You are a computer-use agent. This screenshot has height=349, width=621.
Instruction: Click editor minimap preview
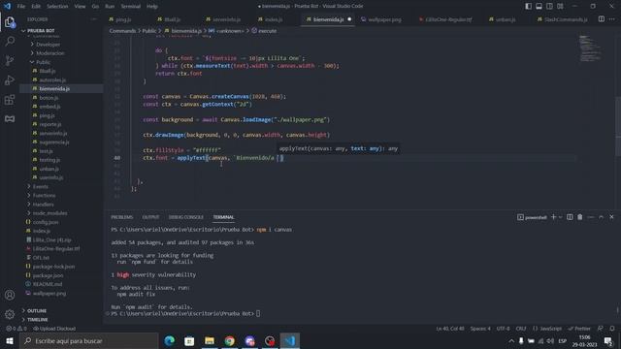[x=590, y=48]
